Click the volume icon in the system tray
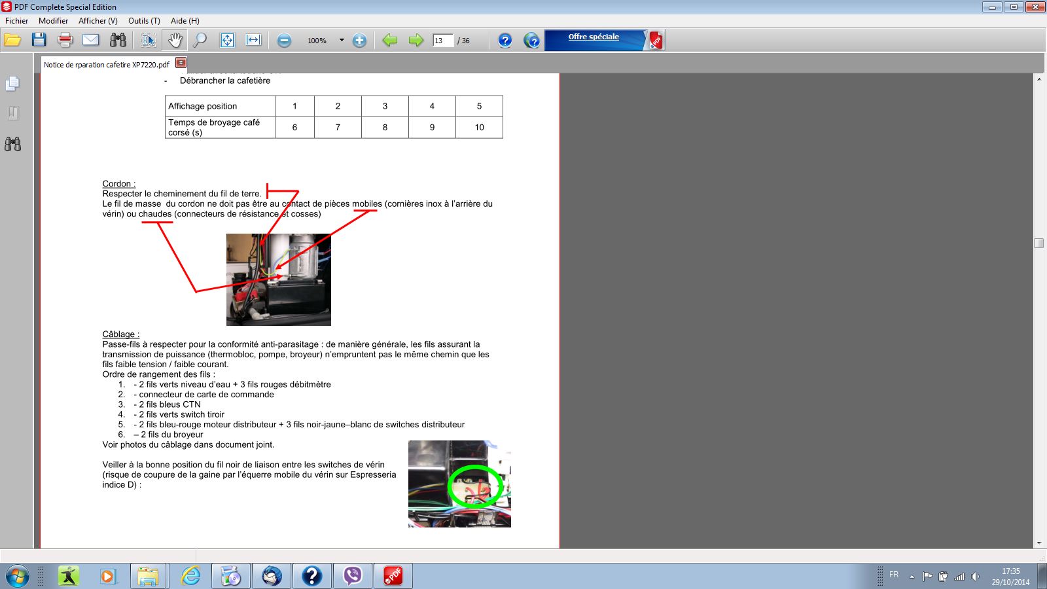The height and width of the screenshot is (589, 1047). [975, 577]
